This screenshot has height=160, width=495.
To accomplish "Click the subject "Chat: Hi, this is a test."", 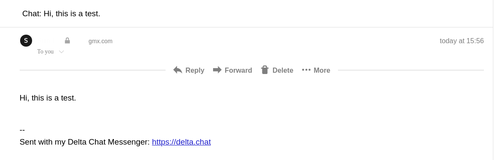I will (61, 14).
